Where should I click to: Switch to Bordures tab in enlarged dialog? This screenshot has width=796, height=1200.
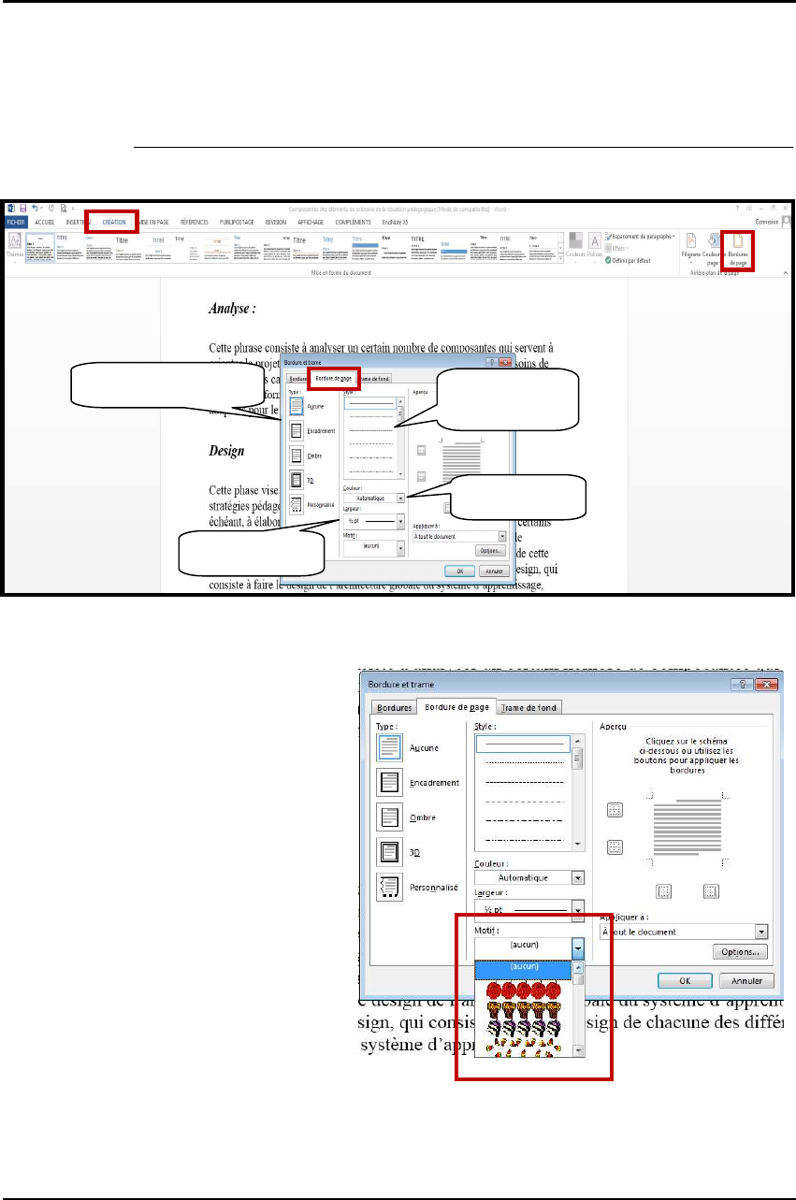click(393, 707)
